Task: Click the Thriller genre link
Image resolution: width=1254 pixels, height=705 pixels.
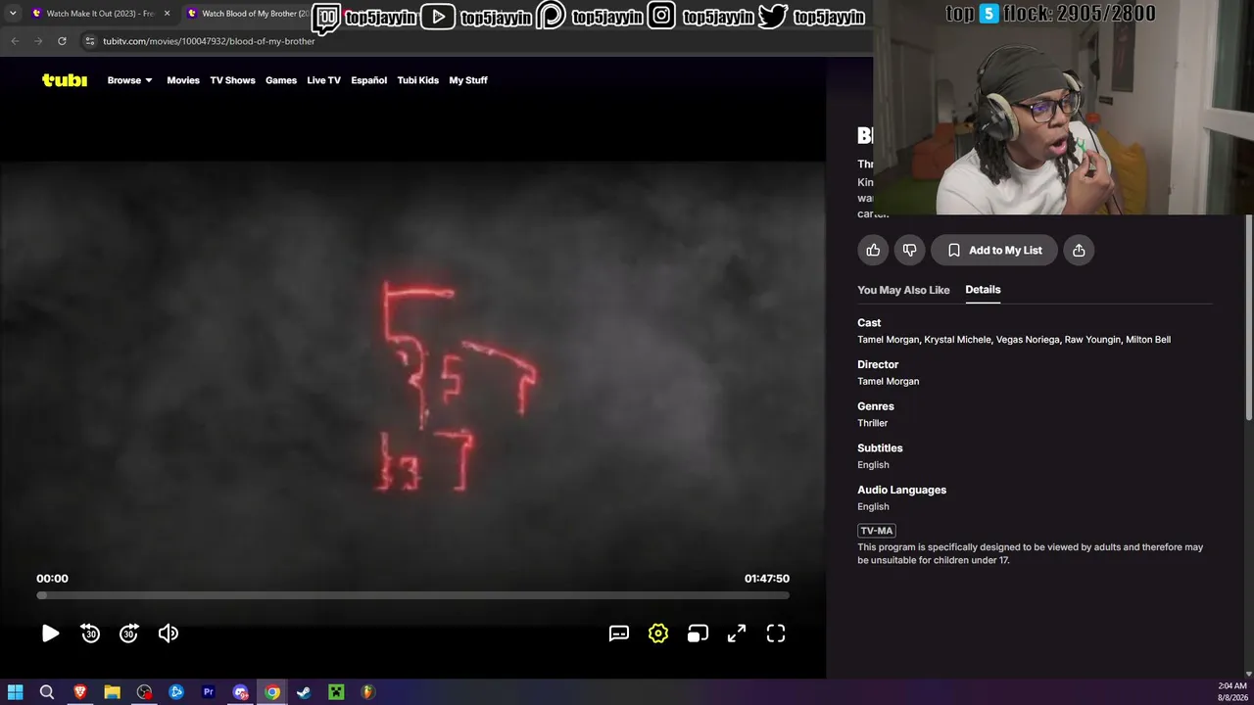Action: pos(873,423)
